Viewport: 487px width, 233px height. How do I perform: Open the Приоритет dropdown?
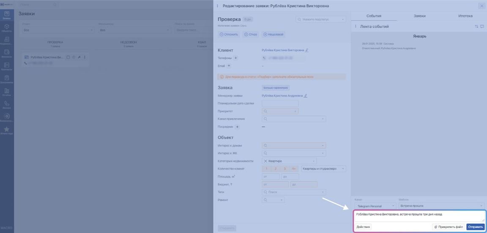[280, 111]
